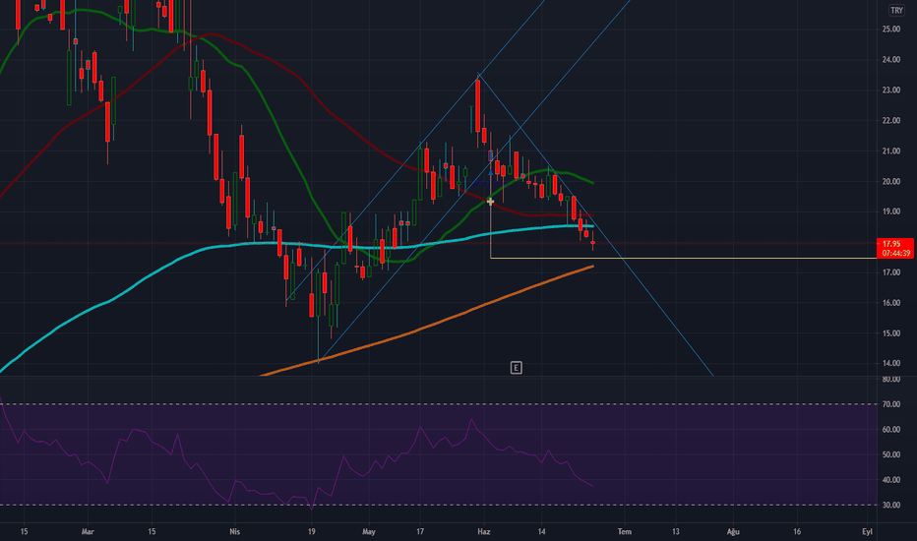917x541 pixels.
Task: Click the 14.00 price axis label
Action: (891, 363)
